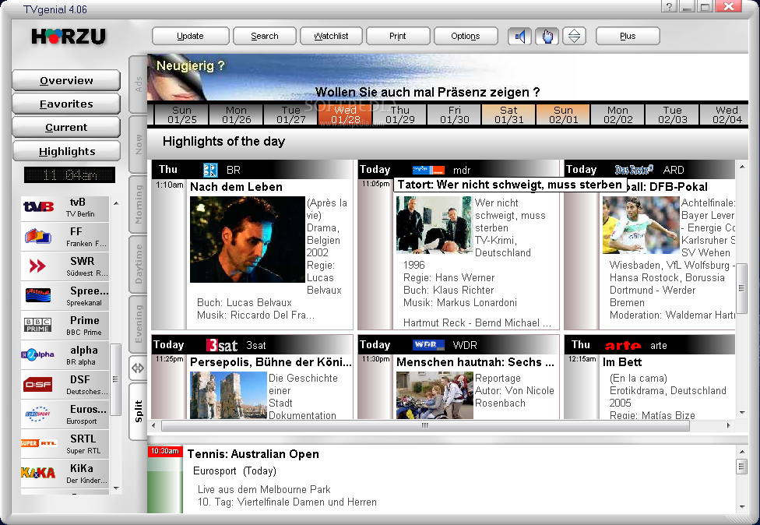
Task: Open the 'Im Bett' program title
Action: 622,362
